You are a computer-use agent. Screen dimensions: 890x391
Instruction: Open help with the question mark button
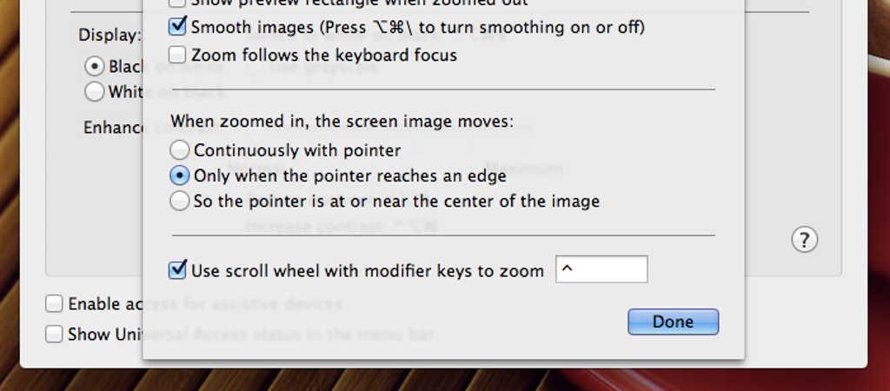coord(804,240)
